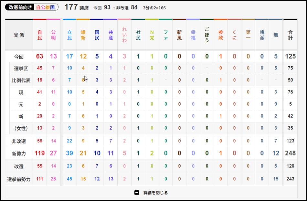Select the 自民 column header
The width and height of the screenshot is (307, 201).
40,35
